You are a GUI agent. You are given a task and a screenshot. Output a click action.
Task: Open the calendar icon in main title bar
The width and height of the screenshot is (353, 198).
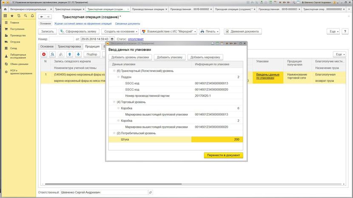click(275, 2)
